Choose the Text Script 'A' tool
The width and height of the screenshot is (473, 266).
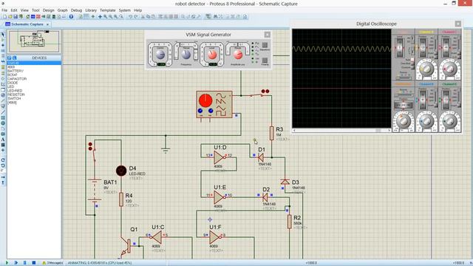[x=3, y=140]
